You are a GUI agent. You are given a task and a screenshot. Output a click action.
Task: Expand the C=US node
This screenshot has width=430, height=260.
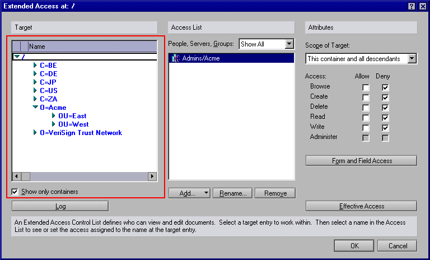(x=35, y=90)
